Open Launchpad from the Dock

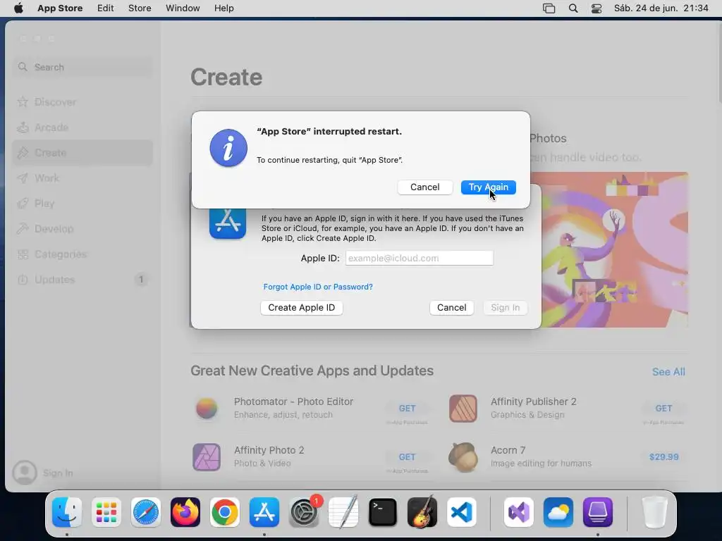106,512
